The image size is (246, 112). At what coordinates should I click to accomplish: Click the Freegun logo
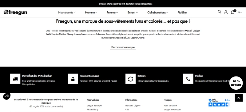pos(15,12)
